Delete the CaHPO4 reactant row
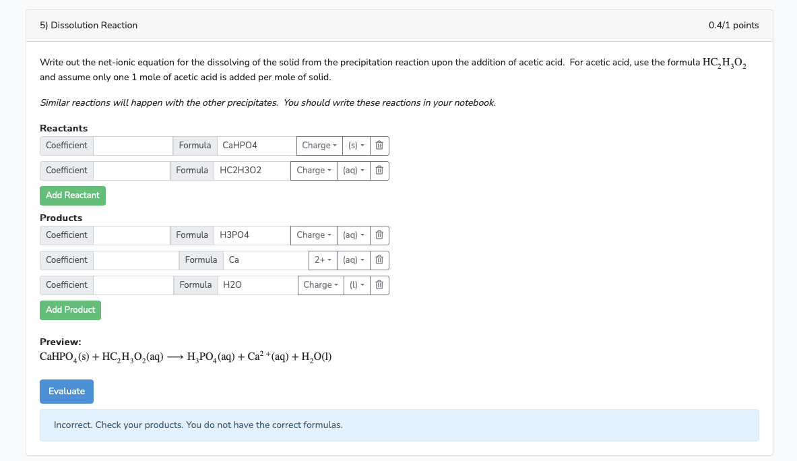Viewport: 797px width, 461px height. [x=379, y=145]
